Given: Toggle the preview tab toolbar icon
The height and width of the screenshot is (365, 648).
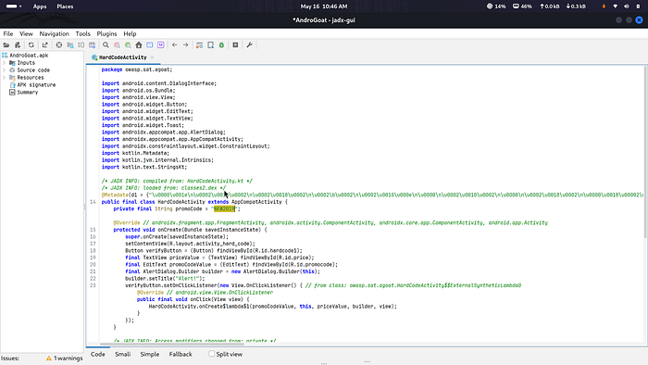Looking at the screenshot, I should (x=81, y=45).
